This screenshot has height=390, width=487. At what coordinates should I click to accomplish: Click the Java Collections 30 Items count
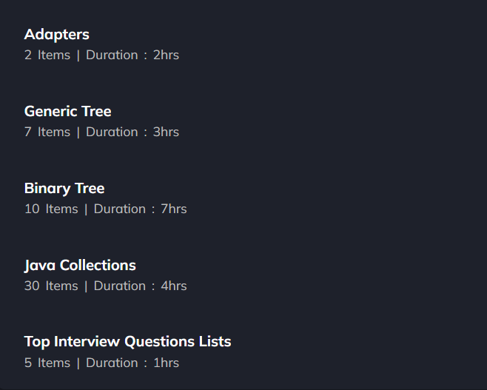coord(51,286)
